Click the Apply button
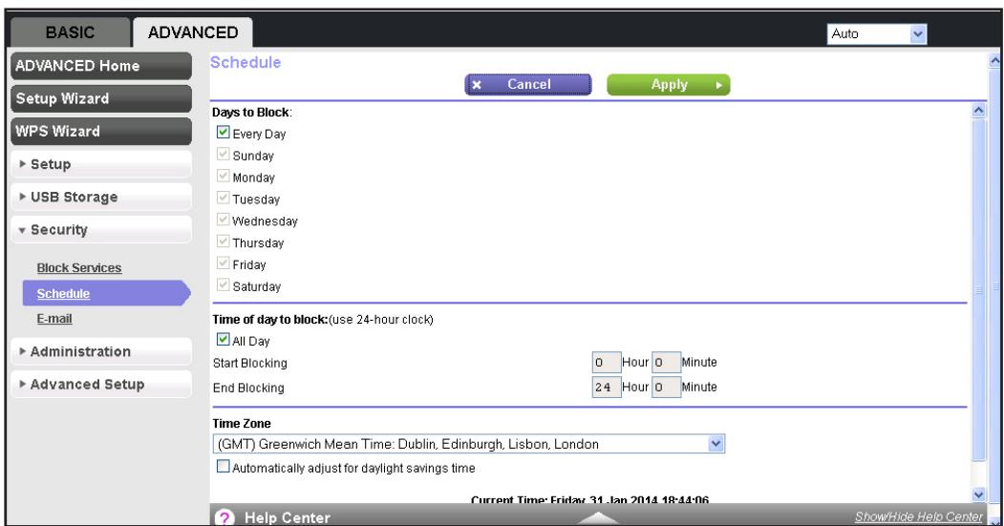 (669, 84)
